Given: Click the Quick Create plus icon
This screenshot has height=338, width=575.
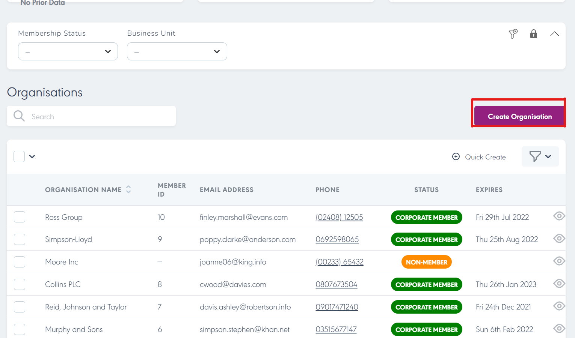Looking at the screenshot, I should [x=456, y=157].
